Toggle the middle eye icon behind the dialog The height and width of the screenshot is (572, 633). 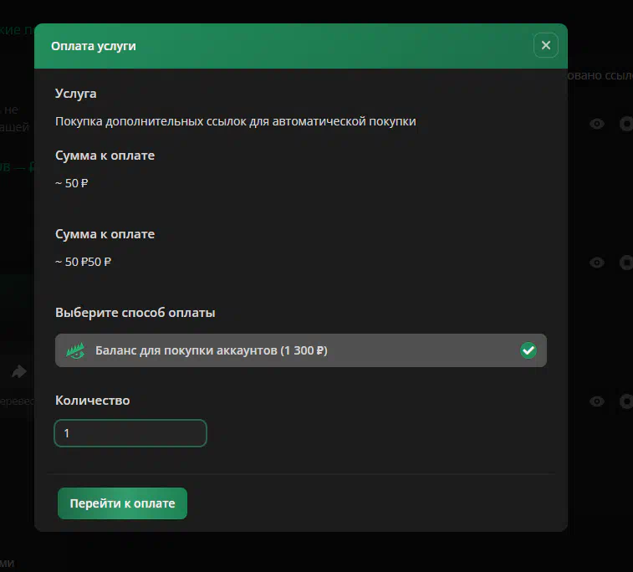(x=596, y=263)
